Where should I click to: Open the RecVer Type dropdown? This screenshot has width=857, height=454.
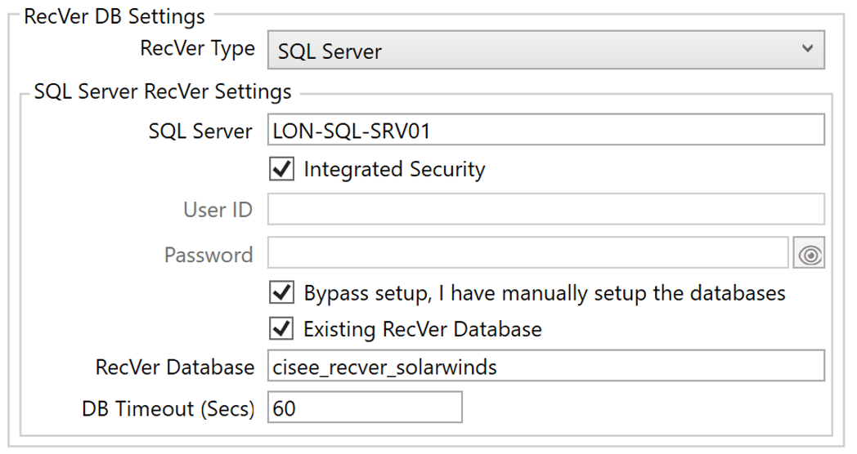click(545, 50)
